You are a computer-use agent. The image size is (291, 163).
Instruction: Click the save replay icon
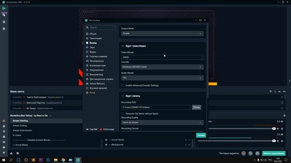pyautogui.click(x=257, y=153)
